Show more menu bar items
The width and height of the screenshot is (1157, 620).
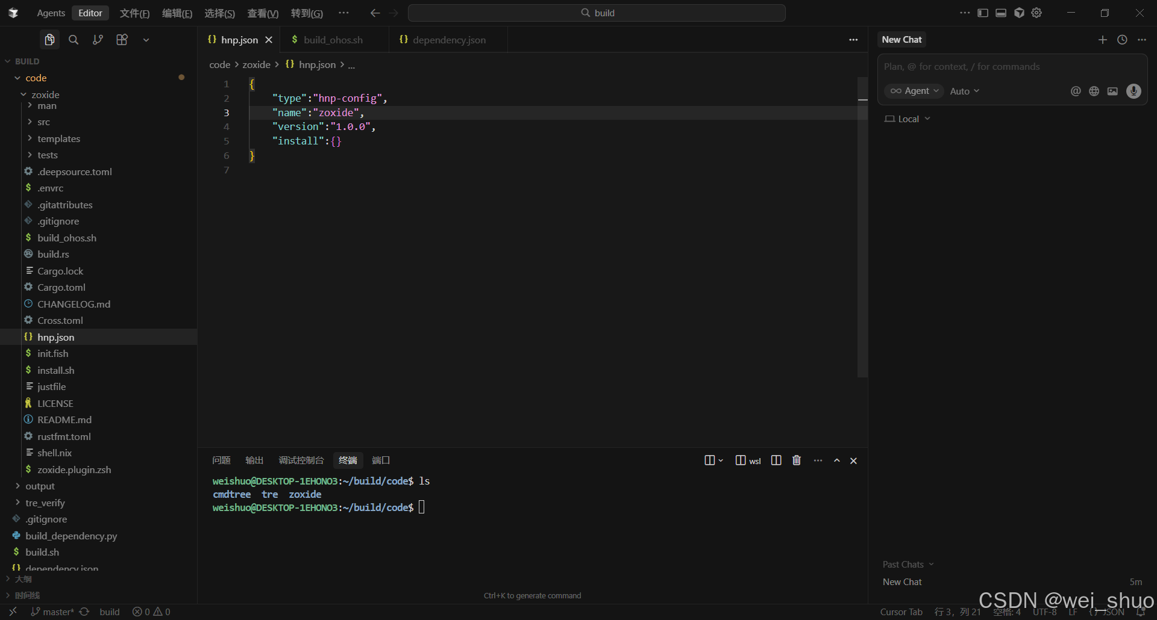coord(343,13)
